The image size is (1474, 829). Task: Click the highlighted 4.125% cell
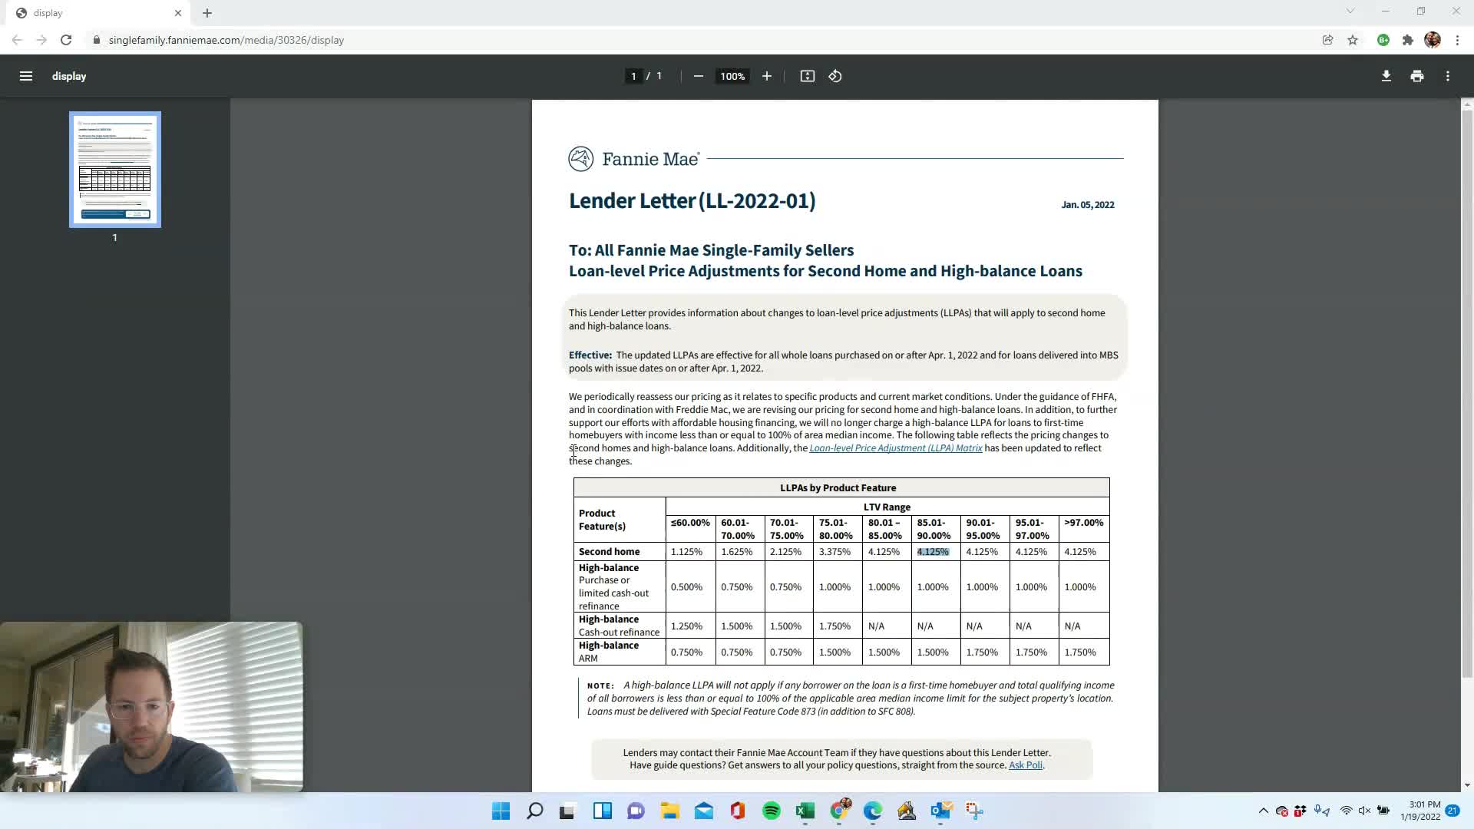click(933, 552)
